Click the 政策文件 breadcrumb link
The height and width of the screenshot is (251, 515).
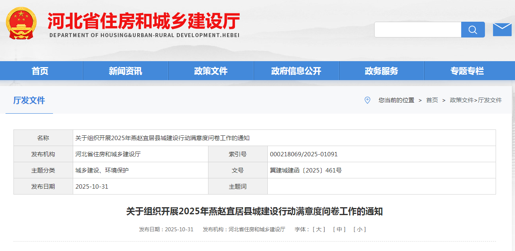(461, 100)
